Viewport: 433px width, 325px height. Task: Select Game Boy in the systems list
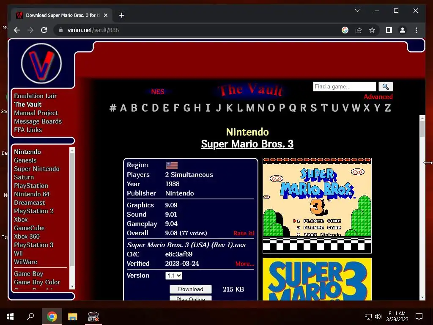pos(28,274)
